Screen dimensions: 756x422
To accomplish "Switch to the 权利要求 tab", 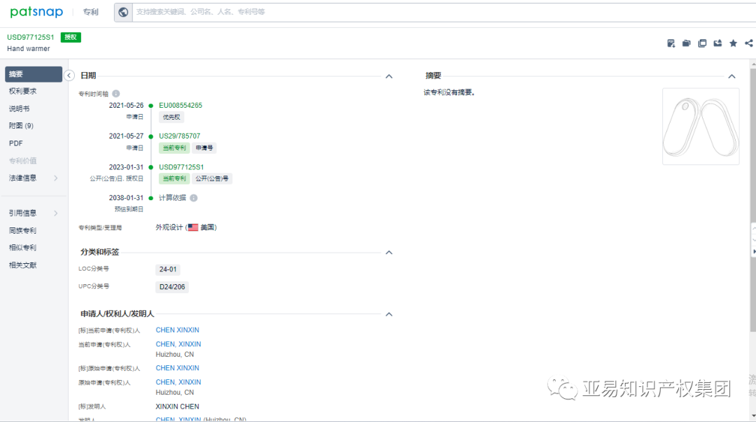I will [x=22, y=91].
